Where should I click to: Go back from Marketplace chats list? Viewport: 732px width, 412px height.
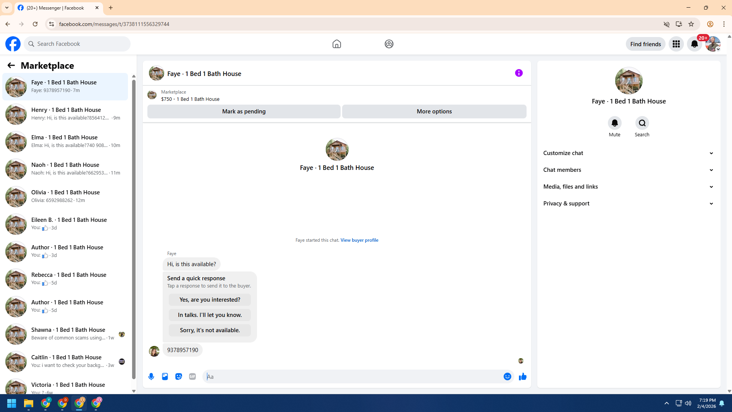pyautogui.click(x=11, y=65)
